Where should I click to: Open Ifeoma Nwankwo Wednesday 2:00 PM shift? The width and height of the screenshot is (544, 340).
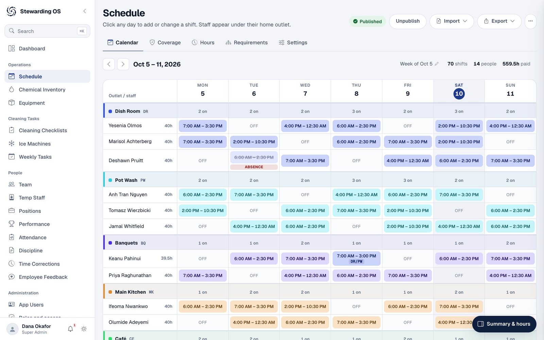click(305, 306)
